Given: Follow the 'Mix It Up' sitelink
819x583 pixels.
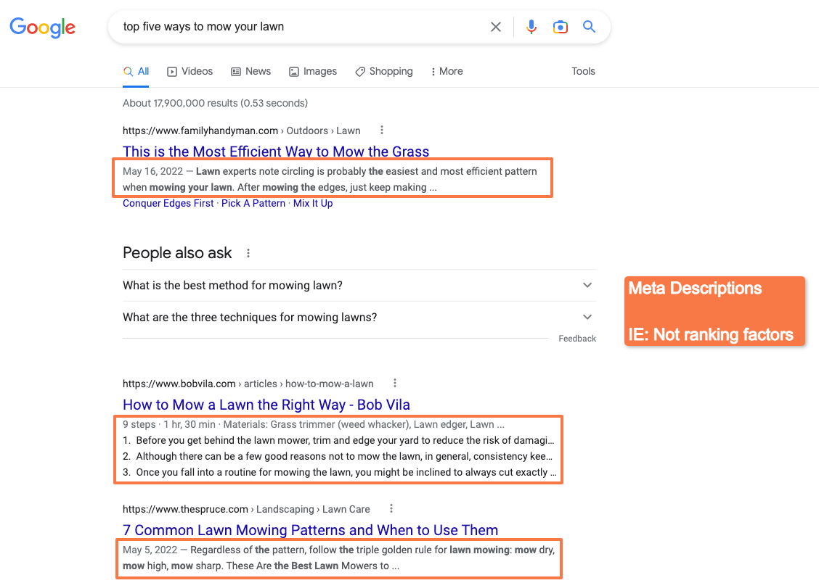Looking at the screenshot, I should 313,203.
